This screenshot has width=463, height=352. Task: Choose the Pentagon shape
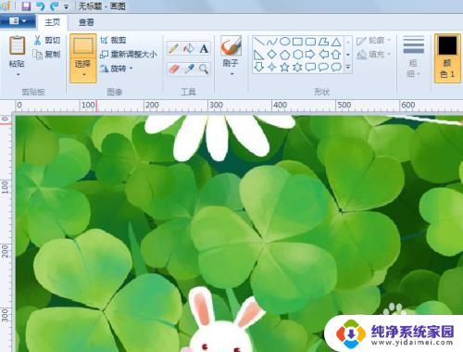284,55
